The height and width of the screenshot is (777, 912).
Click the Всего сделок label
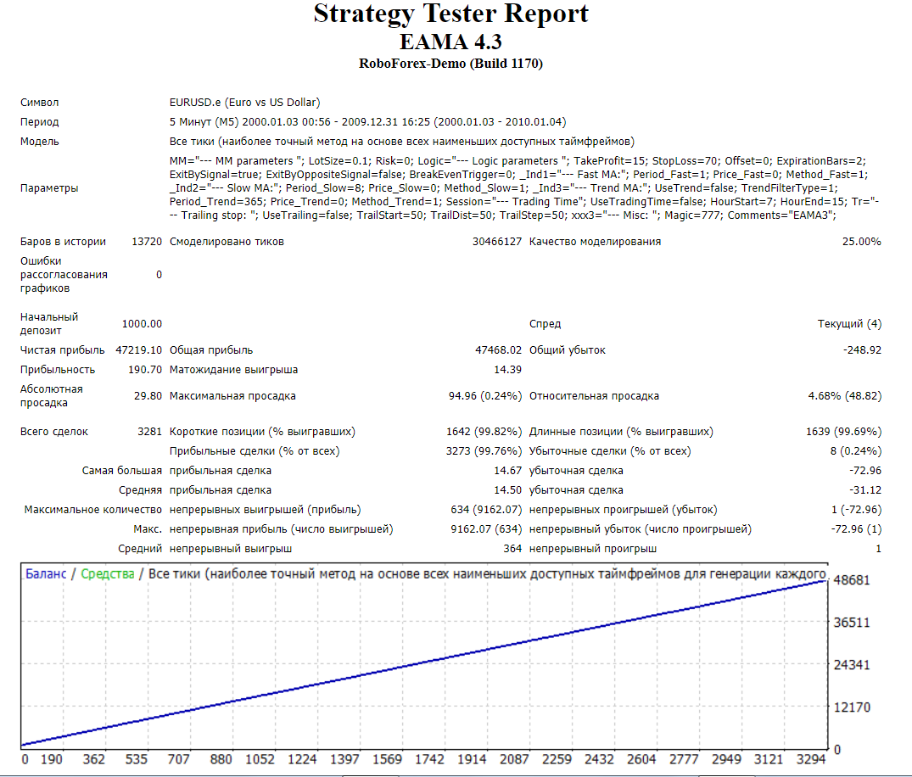point(54,432)
